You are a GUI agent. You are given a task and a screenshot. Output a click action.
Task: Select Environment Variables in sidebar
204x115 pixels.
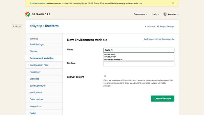click(44, 58)
